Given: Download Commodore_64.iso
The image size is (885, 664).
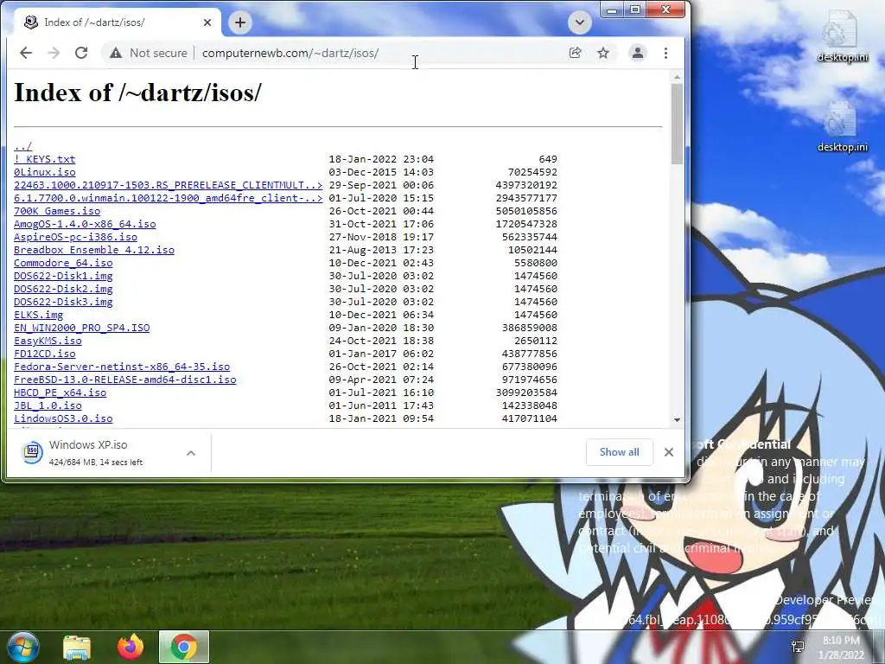Looking at the screenshot, I should 63,263.
